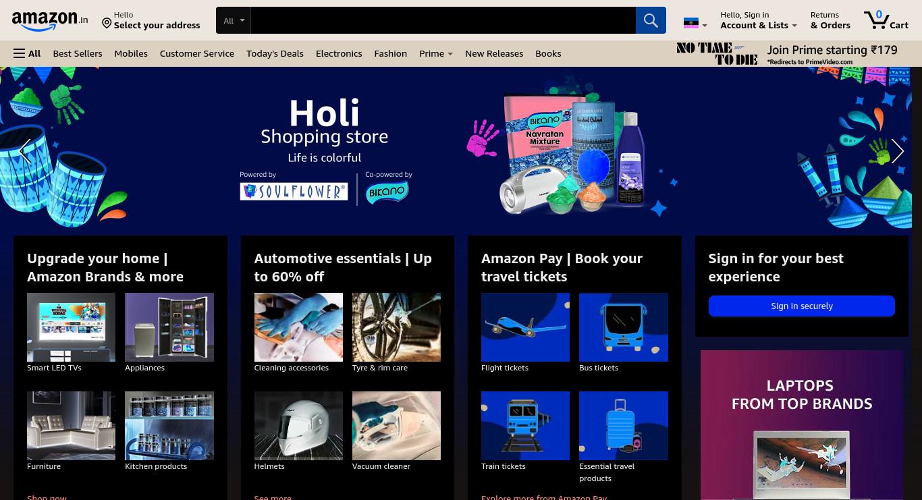Image resolution: width=922 pixels, height=500 pixels.
Task: Open Returns & Orders link
Action: tap(830, 20)
